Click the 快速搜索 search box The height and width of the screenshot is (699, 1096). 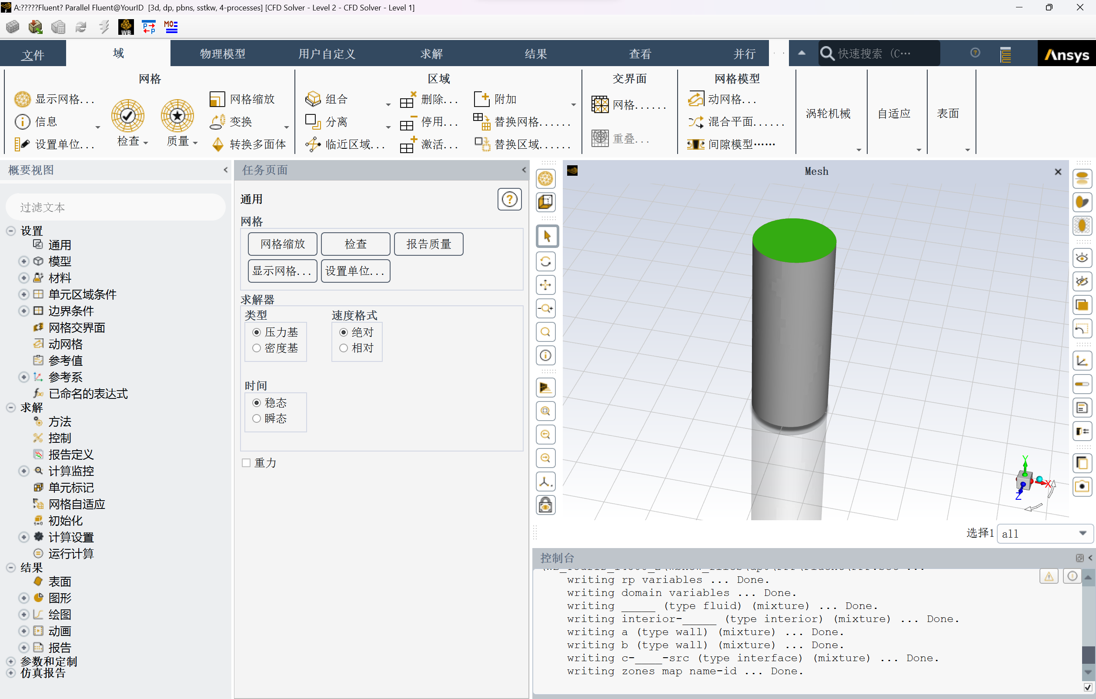879,53
